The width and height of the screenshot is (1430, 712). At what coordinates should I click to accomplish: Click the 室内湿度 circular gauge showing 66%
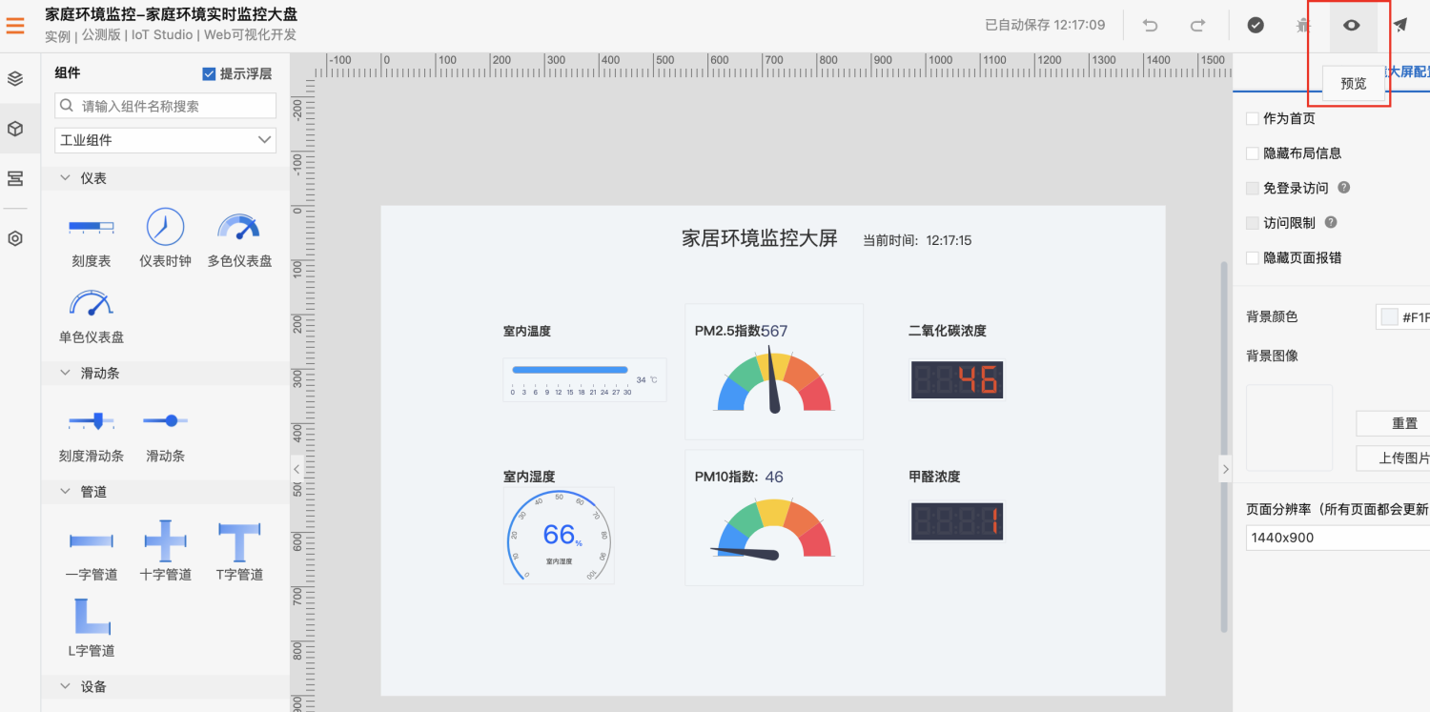(x=559, y=535)
